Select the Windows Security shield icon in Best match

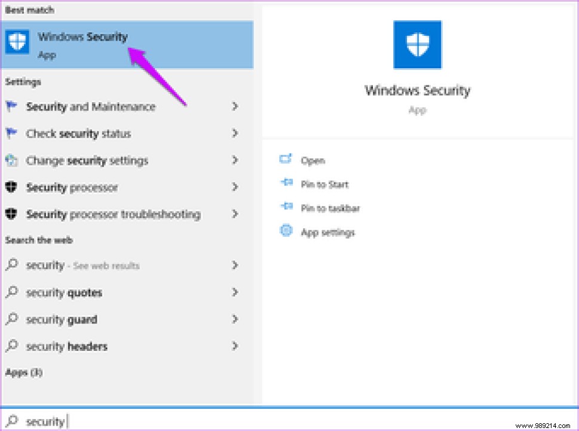pyautogui.click(x=17, y=41)
